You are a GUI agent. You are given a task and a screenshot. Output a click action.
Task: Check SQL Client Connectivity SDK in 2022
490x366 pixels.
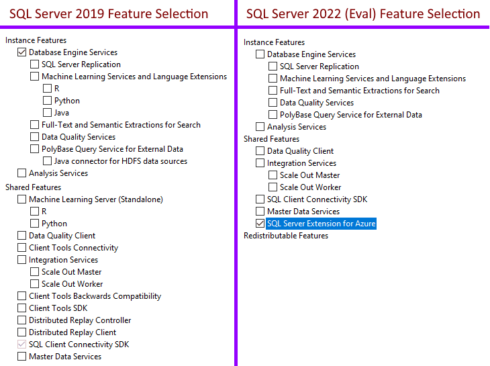[260, 199]
